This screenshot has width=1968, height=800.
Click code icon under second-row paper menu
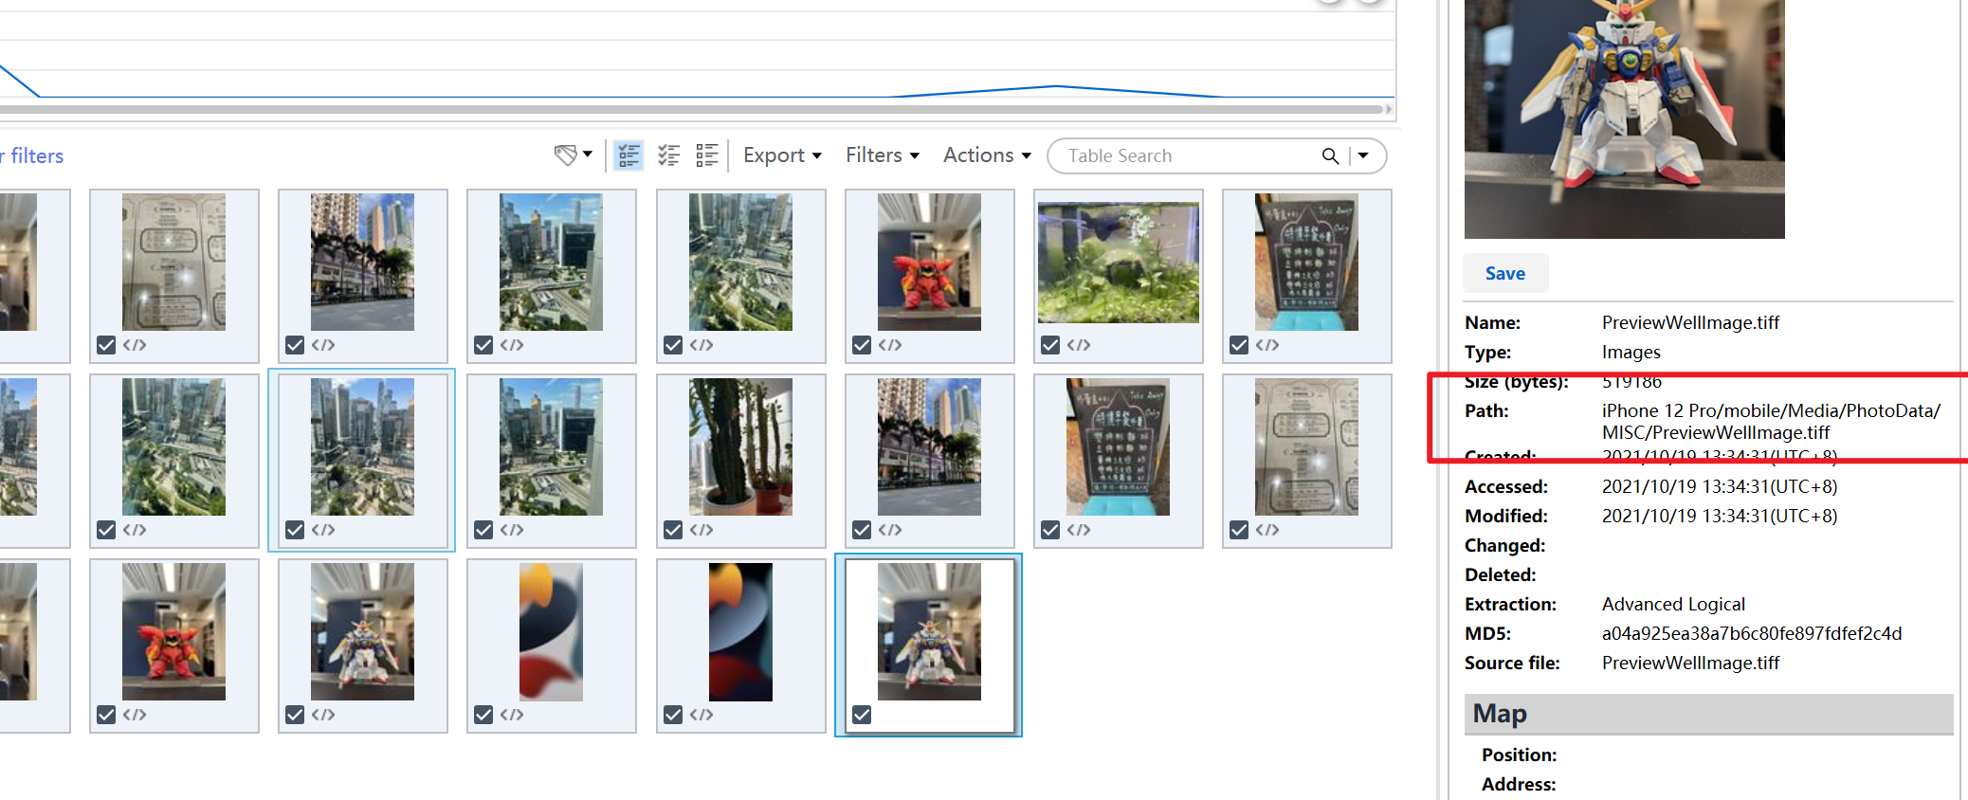[1267, 530]
